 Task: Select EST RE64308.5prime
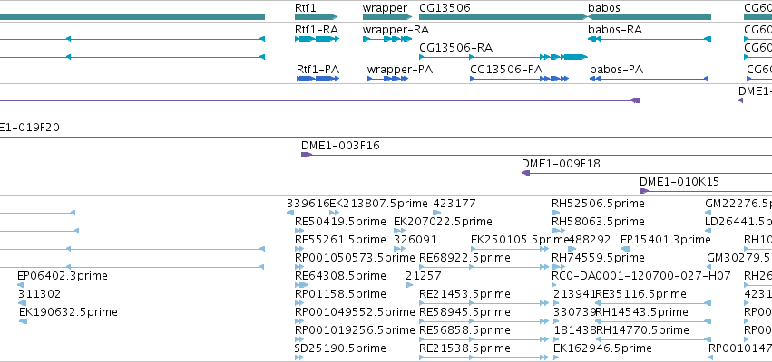340,276
